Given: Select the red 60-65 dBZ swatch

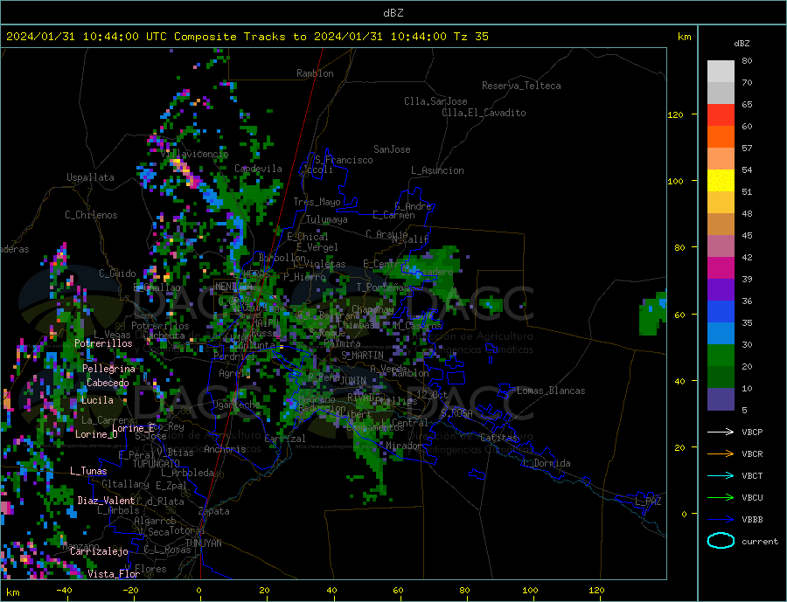Looking at the screenshot, I should click(721, 114).
